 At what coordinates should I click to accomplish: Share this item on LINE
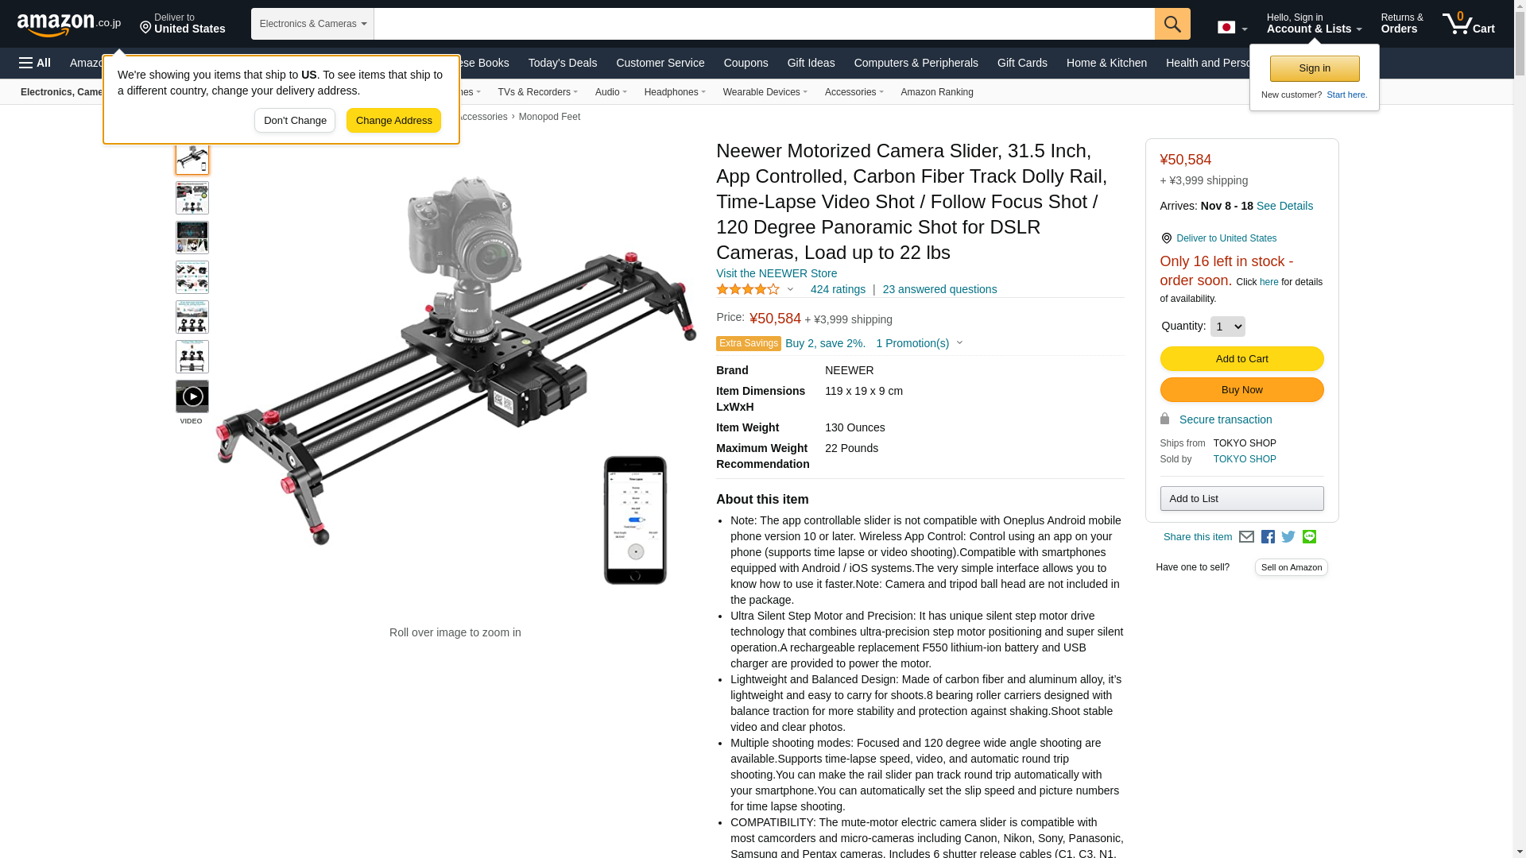tap(1309, 537)
